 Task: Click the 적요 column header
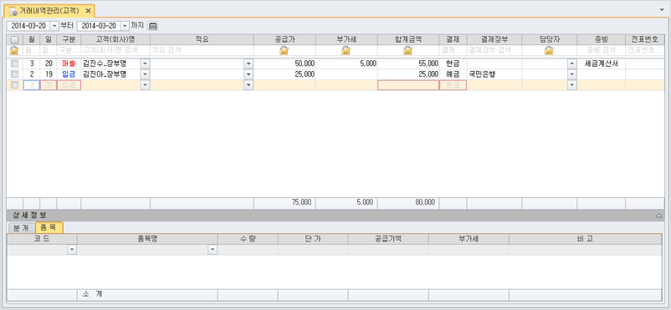coord(202,39)
